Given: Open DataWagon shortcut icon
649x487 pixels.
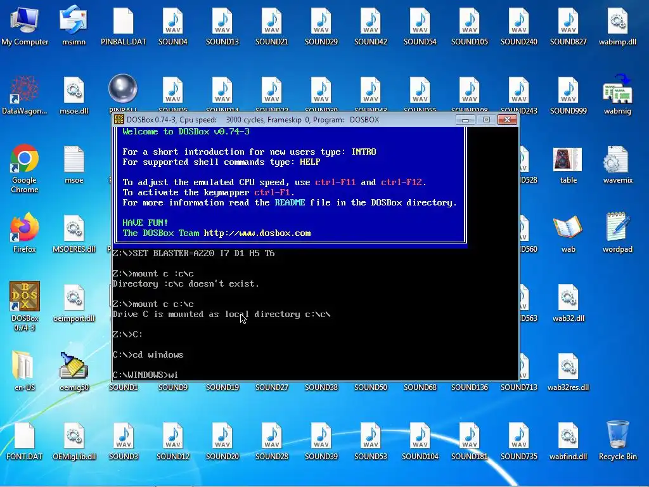Looking at the screenshot, I should pos(25,90).
